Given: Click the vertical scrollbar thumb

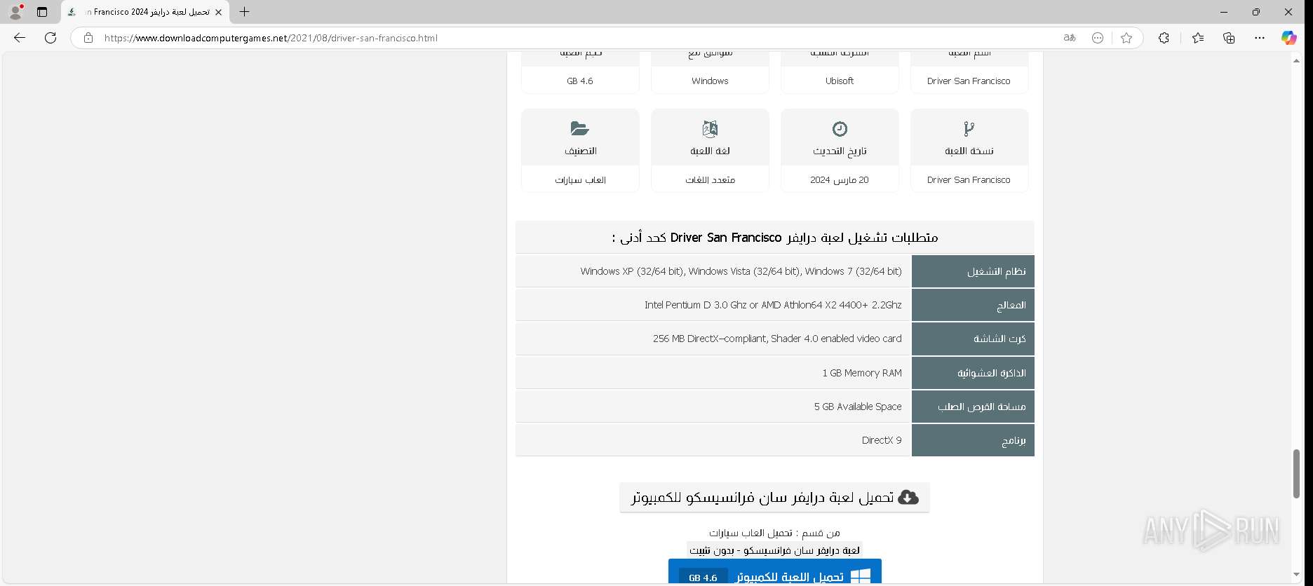Looking at the screenshot, I should [1296, 474].
